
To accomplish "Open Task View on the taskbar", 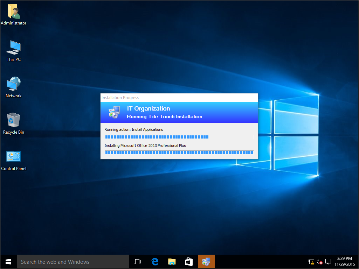I will point(137,262).
